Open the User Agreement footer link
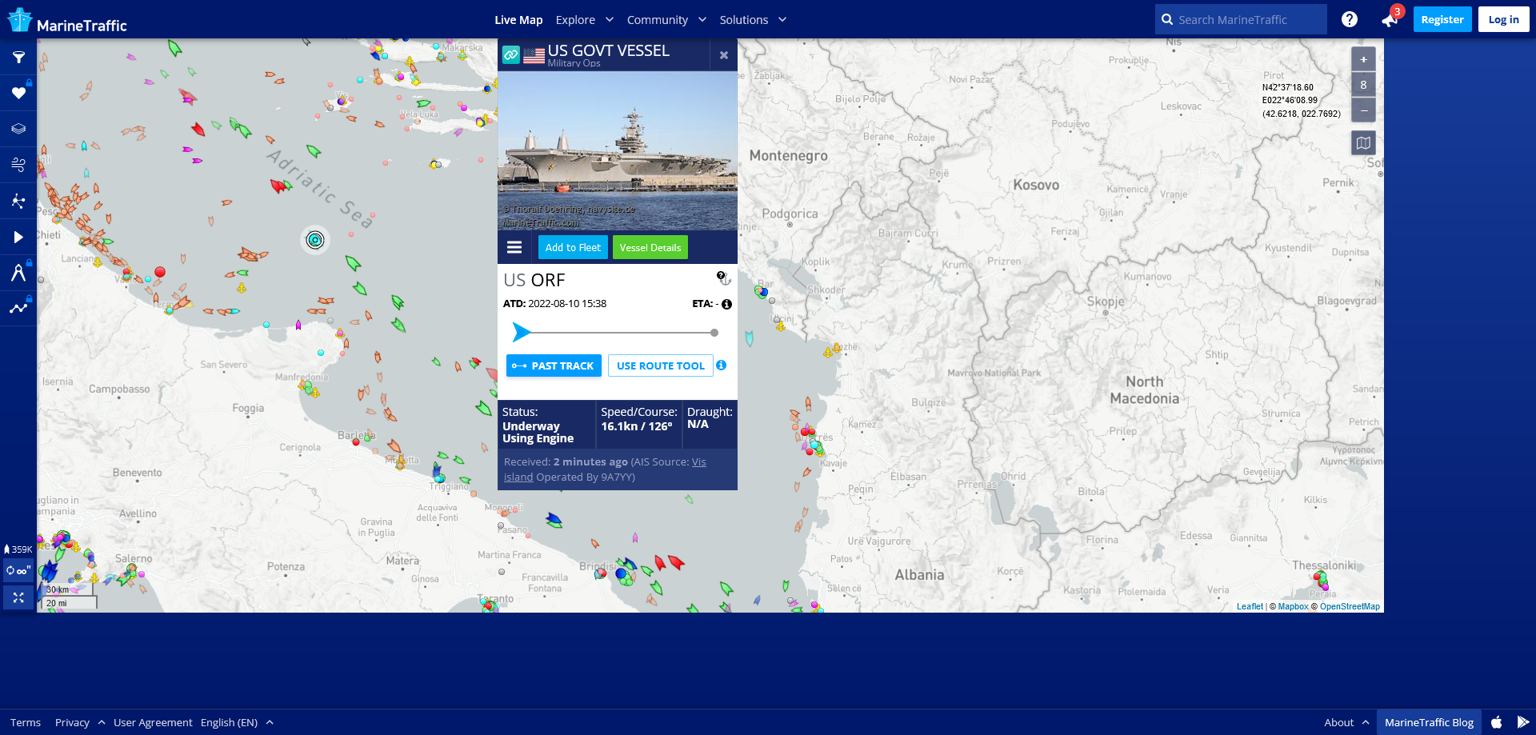This screenshot has height=735, width=1536. (x=153, y=722)
